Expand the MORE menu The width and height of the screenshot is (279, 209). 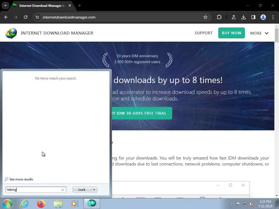(259, 33)
